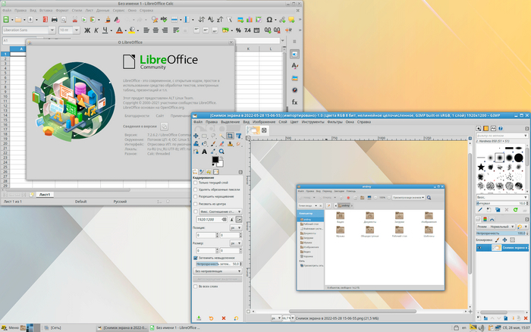The image size is (531, 332).
Task: Click the 'Благодарности' link in About dialog
Action: coord(136,115)
